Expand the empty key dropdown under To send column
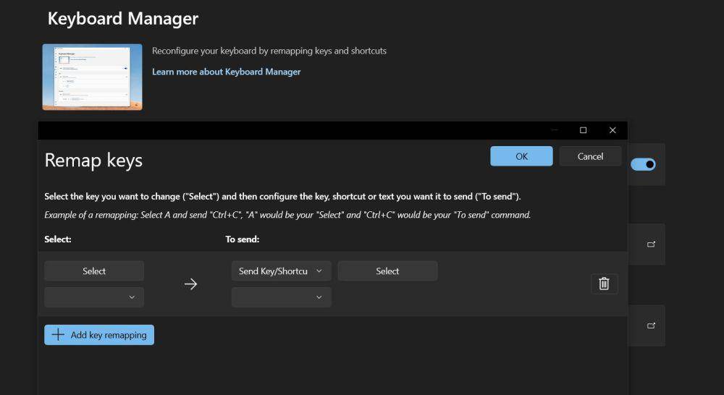 pyautogui.click(x=281, y=297)
